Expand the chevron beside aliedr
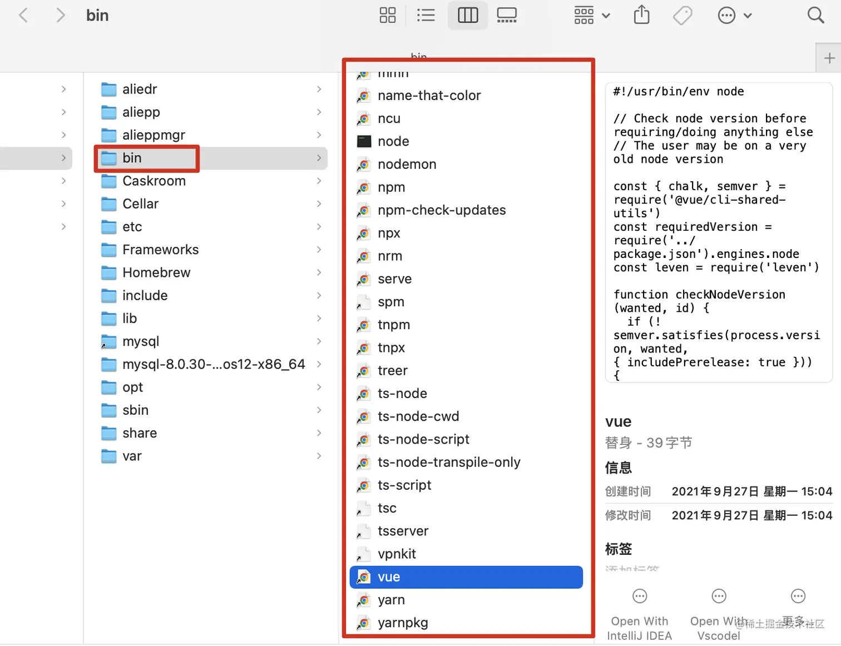 (319, 89)
